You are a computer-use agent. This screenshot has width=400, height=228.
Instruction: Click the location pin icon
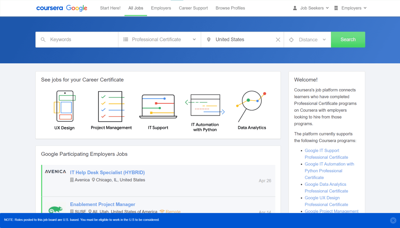coord(209,39)
